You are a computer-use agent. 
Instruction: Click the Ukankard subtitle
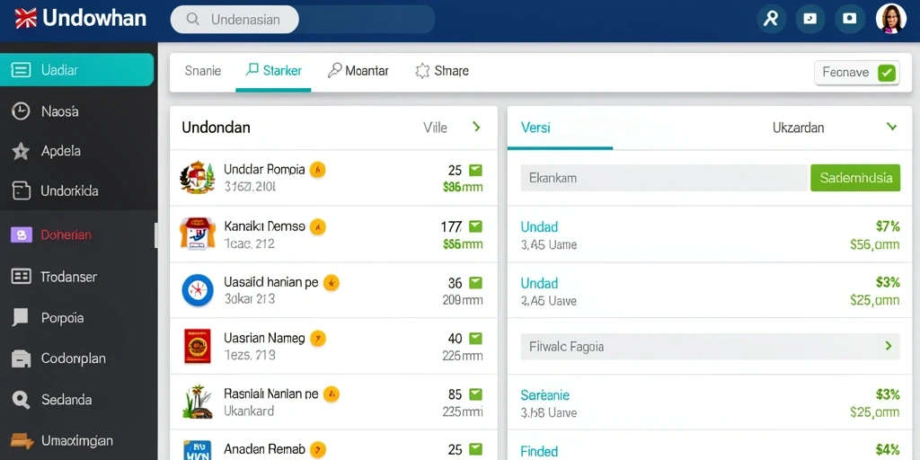tap(249, 411)
